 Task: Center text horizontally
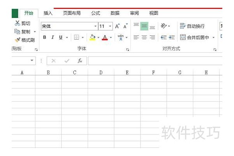(144, 37)
